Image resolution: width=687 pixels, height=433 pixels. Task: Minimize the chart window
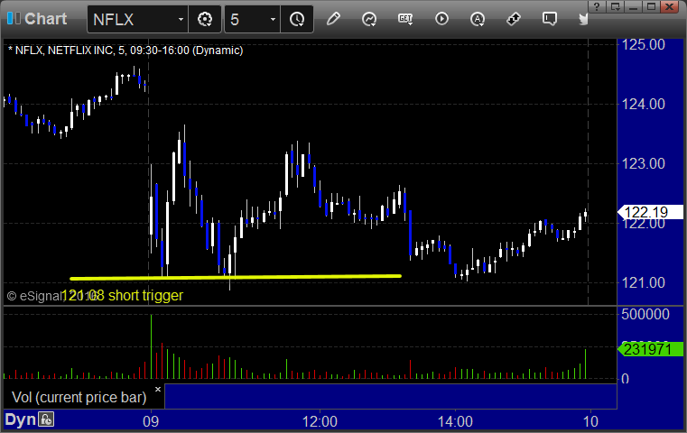(x=633, y=6)
